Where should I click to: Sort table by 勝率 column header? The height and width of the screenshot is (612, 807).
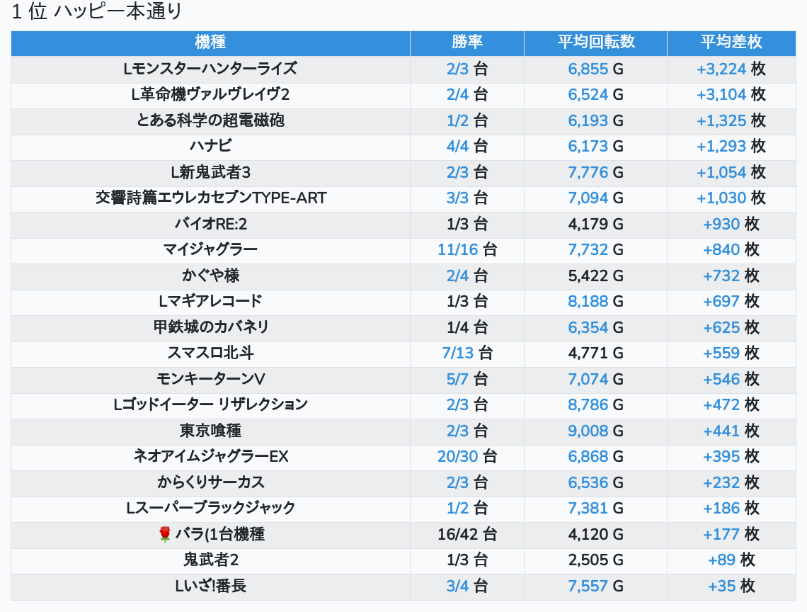(x=467, y=42)
